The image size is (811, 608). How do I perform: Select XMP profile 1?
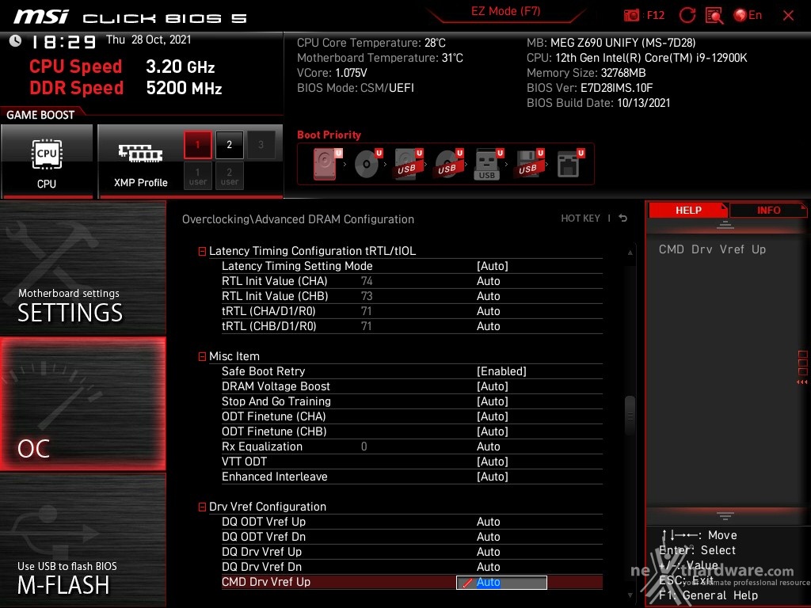(x=197, y=145)
